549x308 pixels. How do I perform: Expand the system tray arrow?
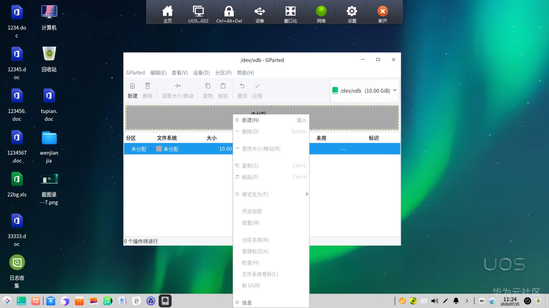click(467, 301)
